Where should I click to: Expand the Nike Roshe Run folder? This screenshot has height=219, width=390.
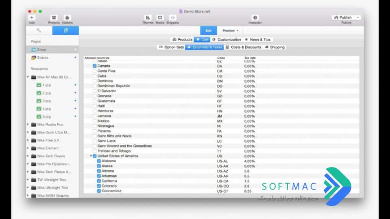28,124
